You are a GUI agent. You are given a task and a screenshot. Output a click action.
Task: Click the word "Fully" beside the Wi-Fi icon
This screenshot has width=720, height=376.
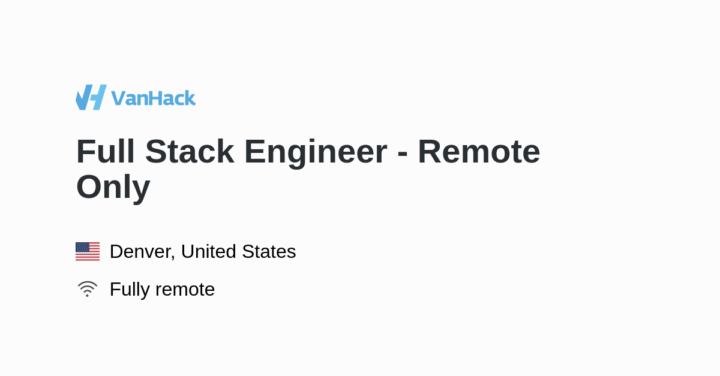coord(129,289)
